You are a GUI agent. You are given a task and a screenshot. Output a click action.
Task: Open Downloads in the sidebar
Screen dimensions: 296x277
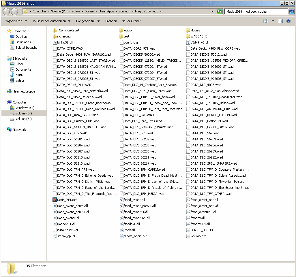tap(23, 42)
